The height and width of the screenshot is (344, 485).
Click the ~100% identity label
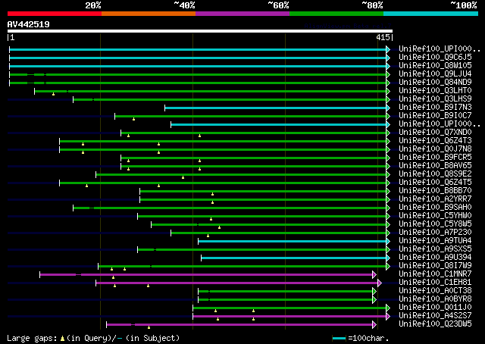(x=464, y=5)
